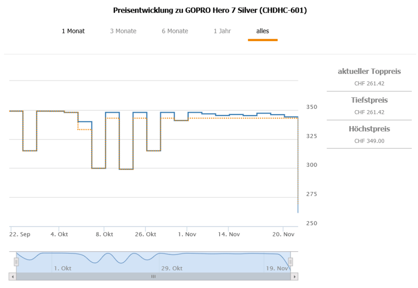The image size is (418, 288).
Task: Switch to the 6 Monate tab
Action: [175, 31]
